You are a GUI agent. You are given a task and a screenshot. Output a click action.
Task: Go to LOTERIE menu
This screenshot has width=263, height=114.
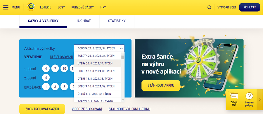[46, 7]
